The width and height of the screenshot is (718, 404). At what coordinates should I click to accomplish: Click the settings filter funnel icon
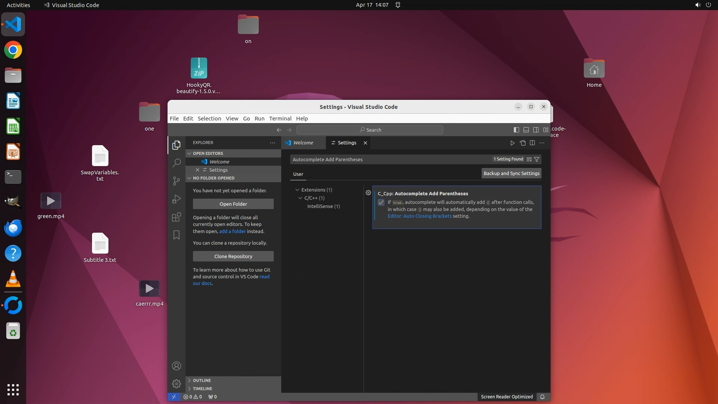pos(537,159)
